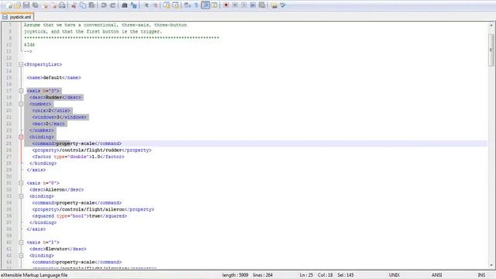Click the $Id$ comment line
The width and height of the screenshot is (496, 279).
point(29,45)
